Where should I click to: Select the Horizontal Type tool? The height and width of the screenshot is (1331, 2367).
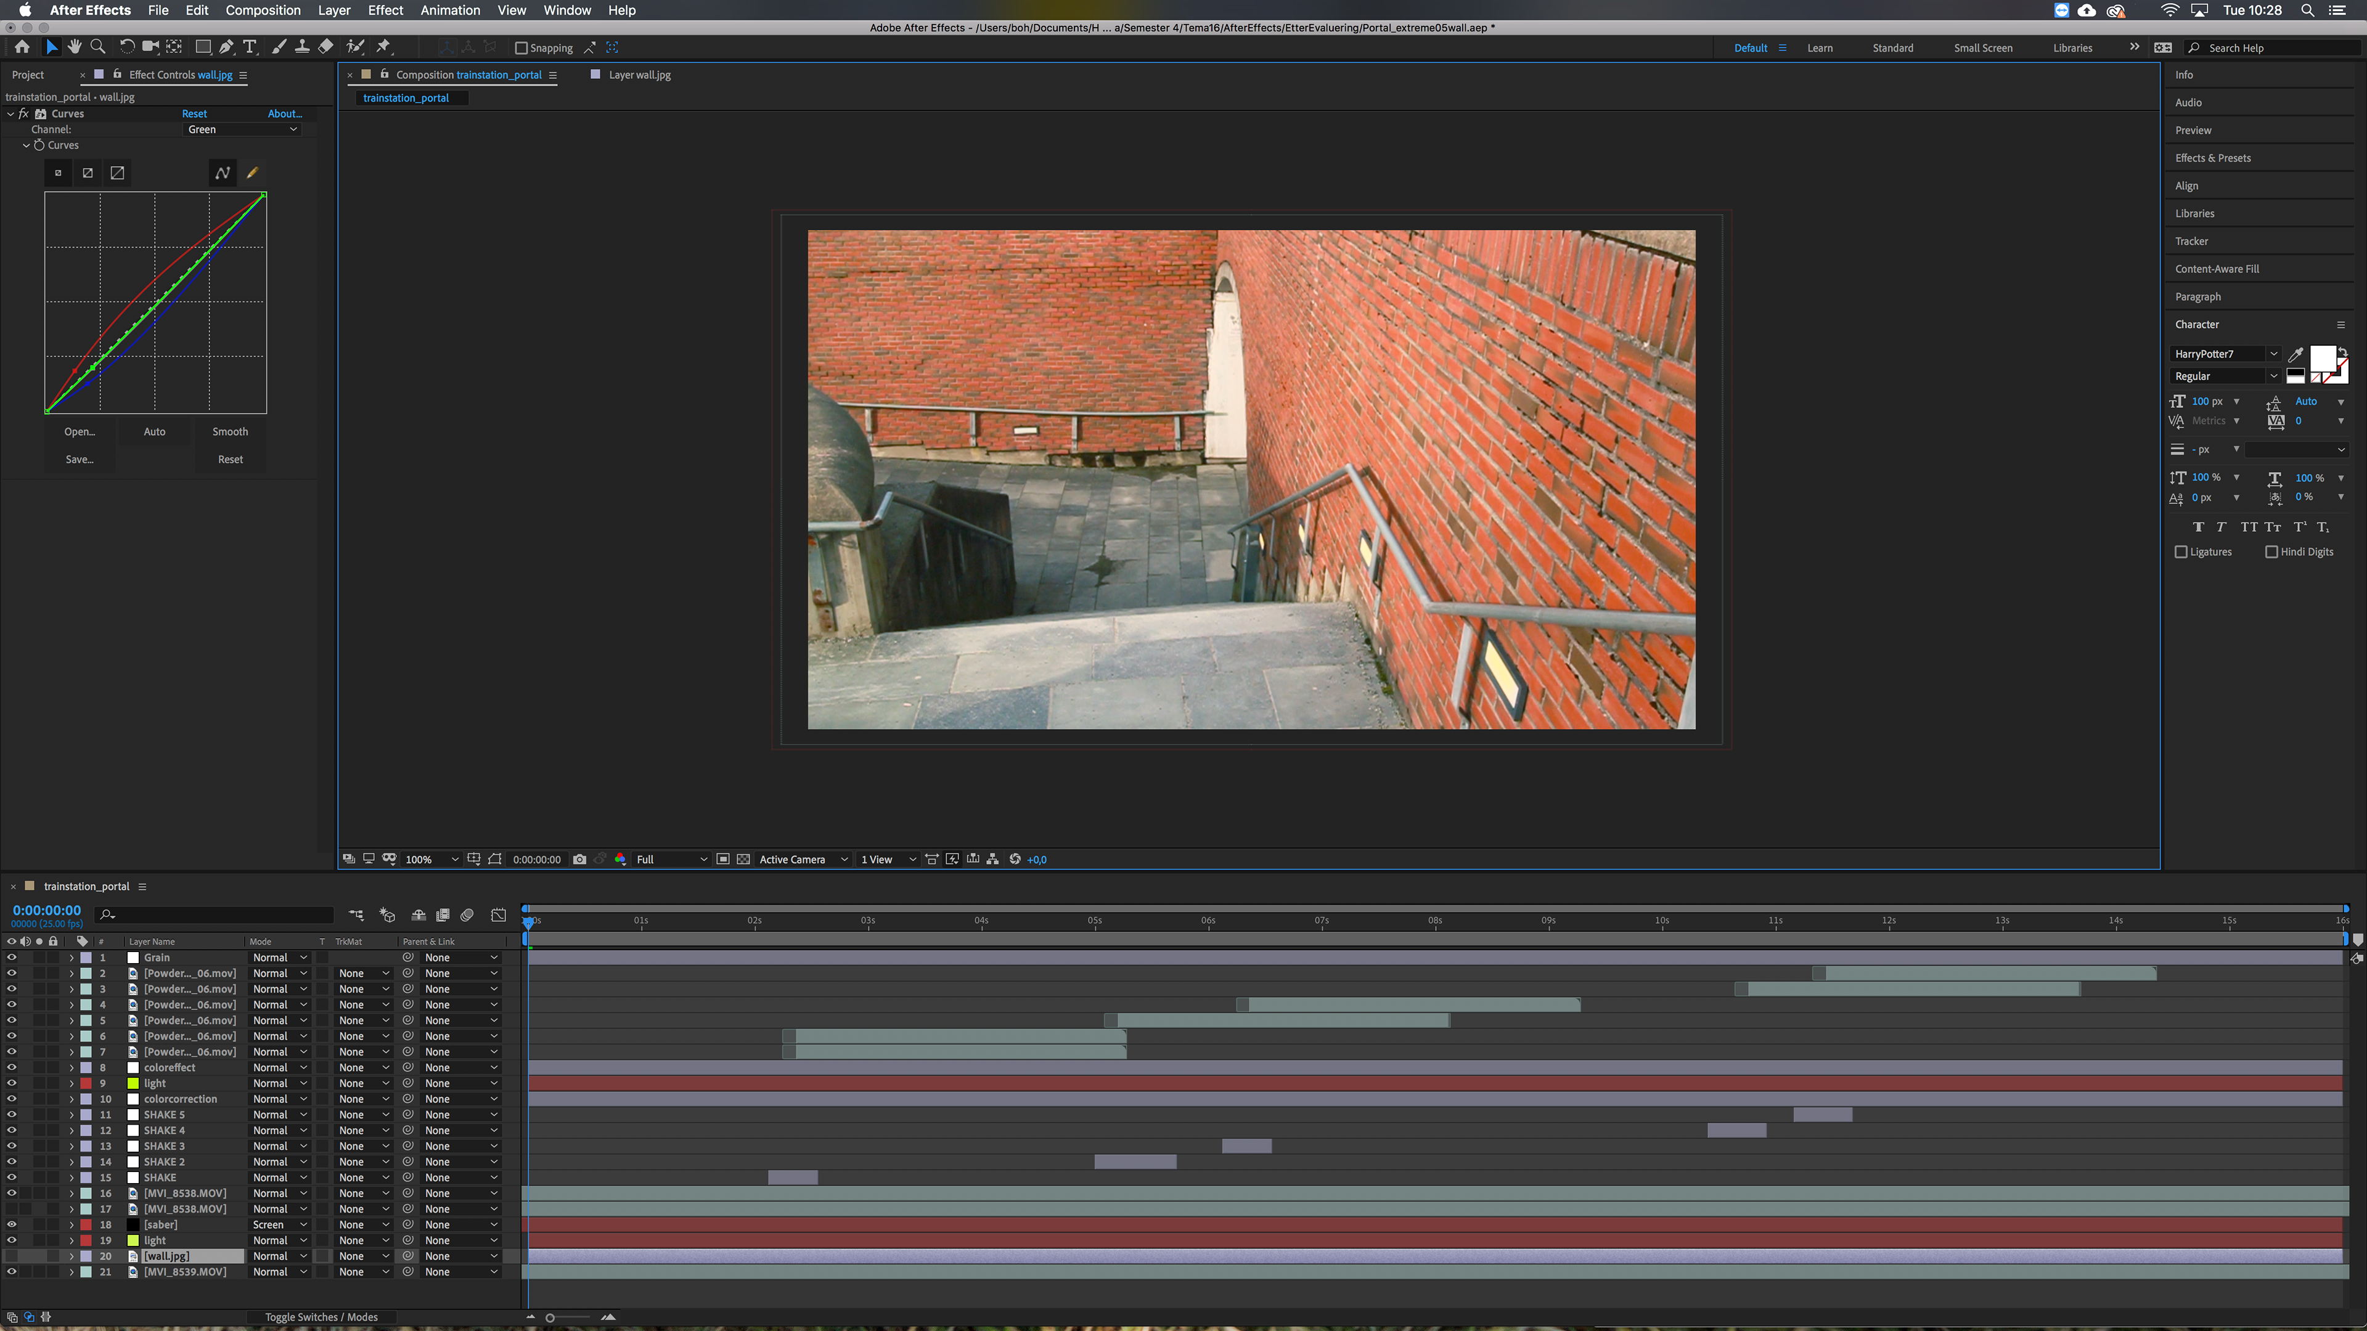250,47
